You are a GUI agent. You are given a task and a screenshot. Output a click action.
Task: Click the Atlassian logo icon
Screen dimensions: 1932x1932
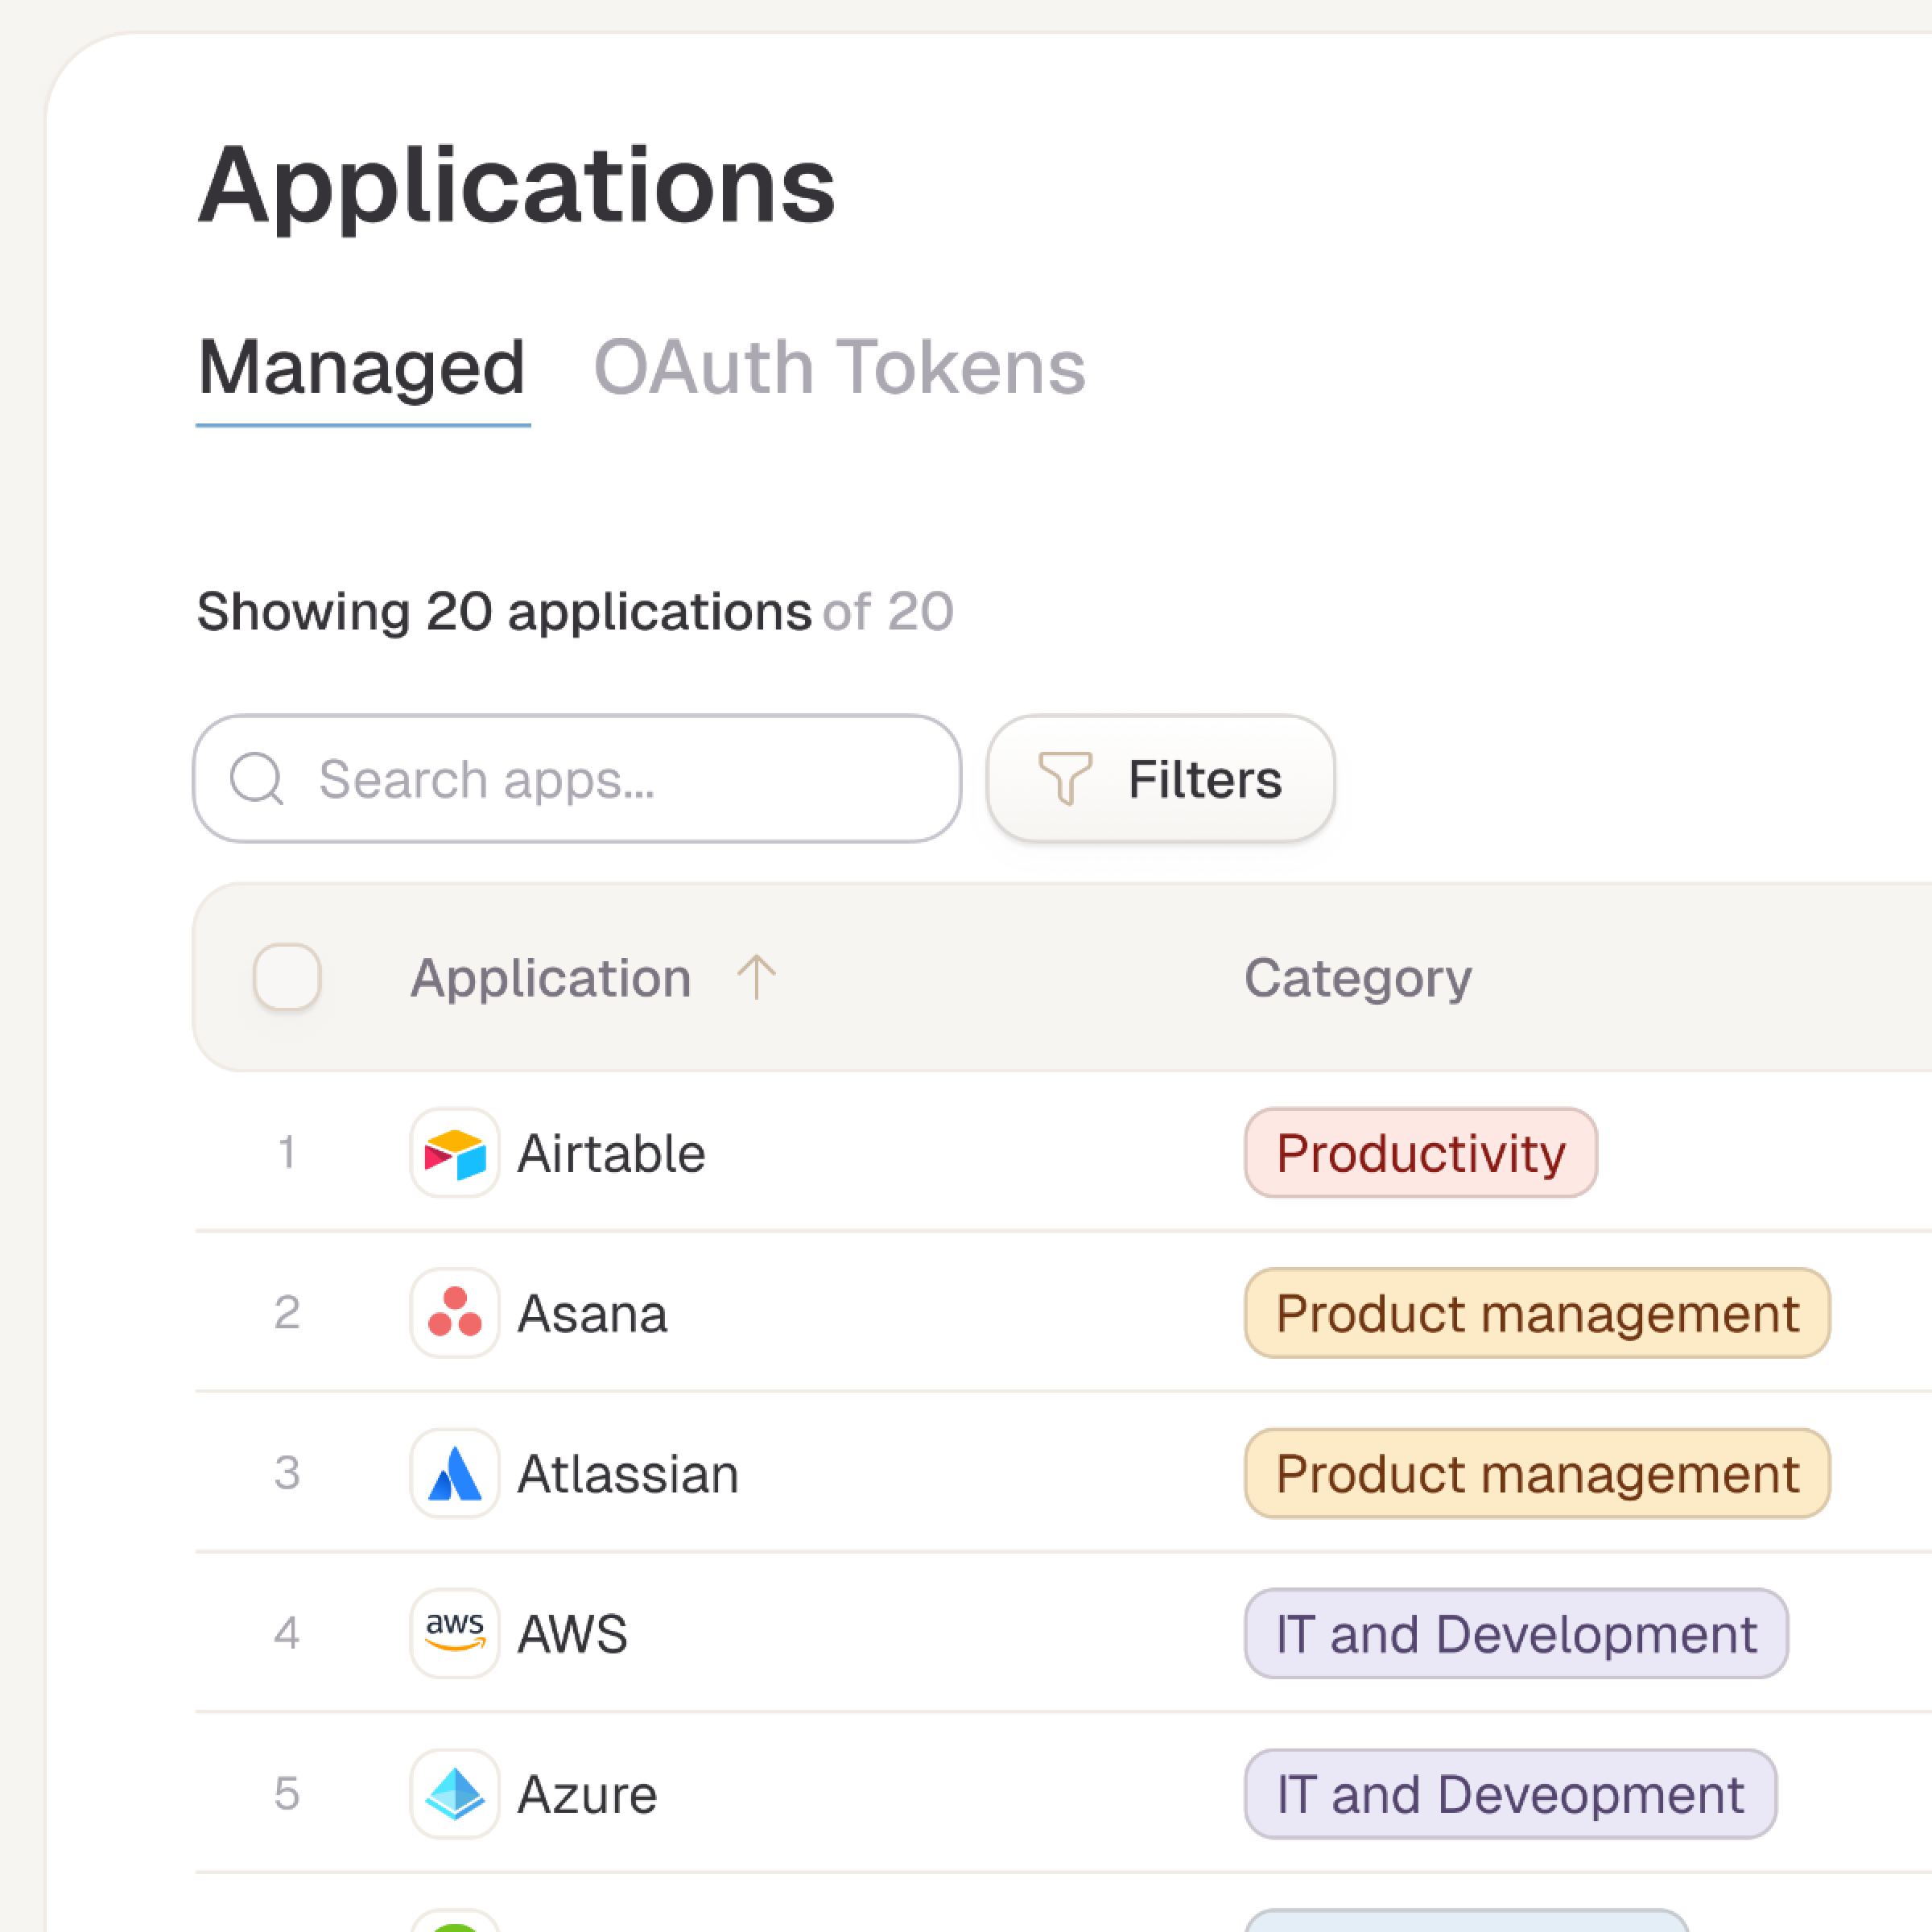click(x=454, y=1473)
